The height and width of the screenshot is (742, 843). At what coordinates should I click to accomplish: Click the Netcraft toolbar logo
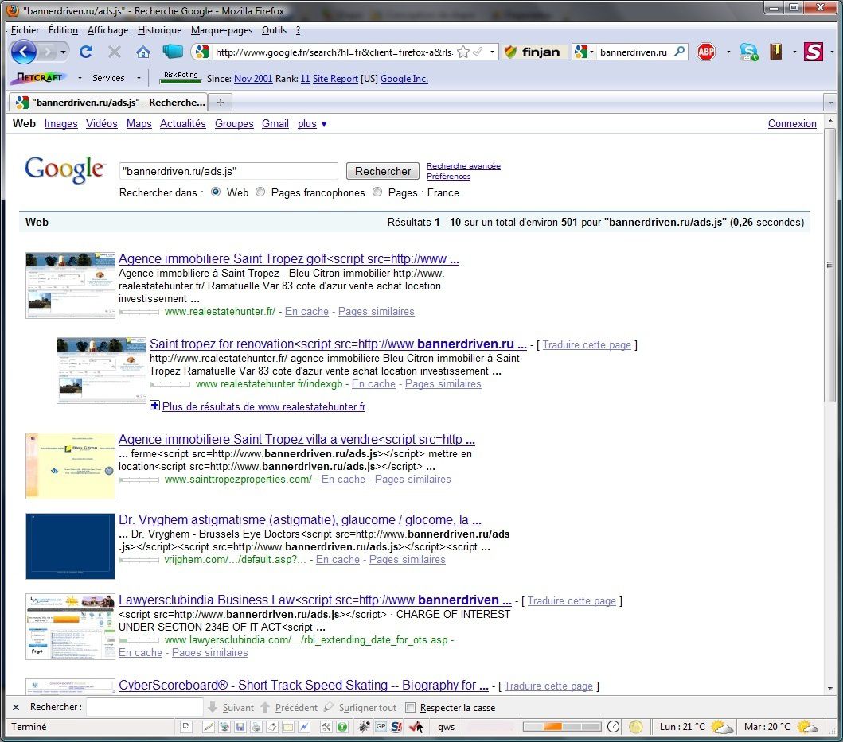click(x=39, y=78)
